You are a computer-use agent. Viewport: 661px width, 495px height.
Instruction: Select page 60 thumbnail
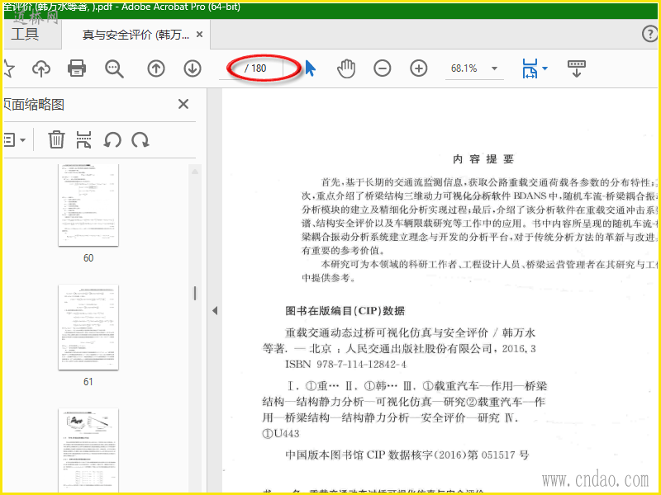(88, 205)
